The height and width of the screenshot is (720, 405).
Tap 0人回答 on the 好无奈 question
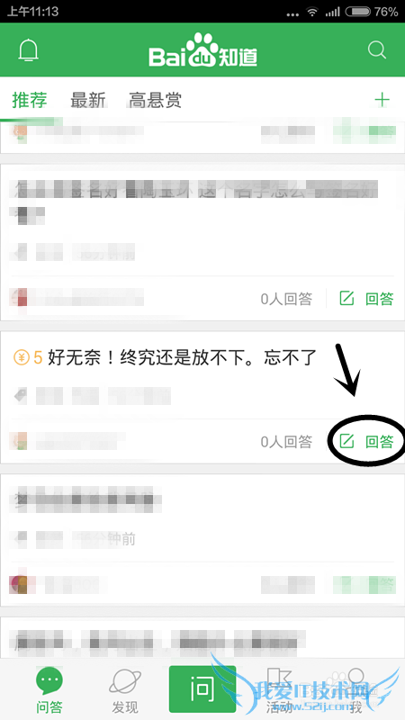tap(286, 442)
